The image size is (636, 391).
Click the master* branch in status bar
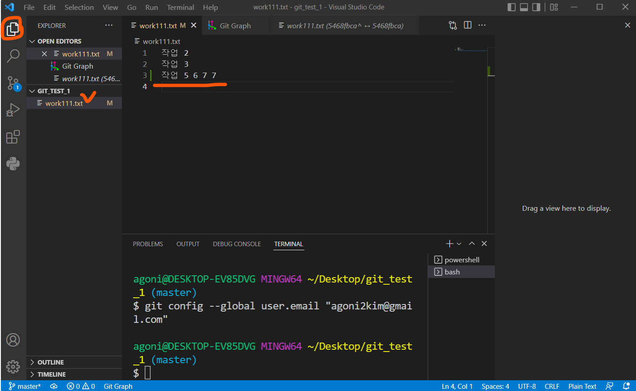pyautogui.click(x=25, y=386)
